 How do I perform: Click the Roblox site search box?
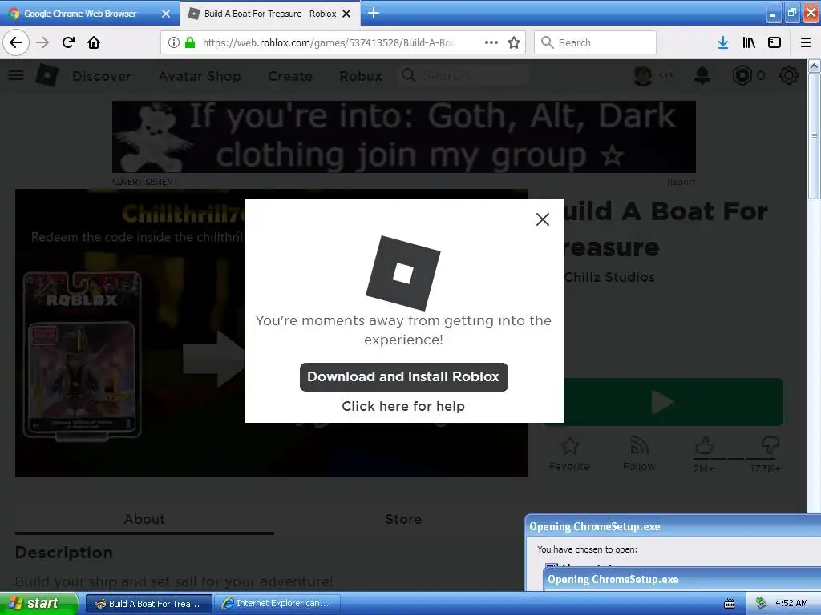point(463,76)
